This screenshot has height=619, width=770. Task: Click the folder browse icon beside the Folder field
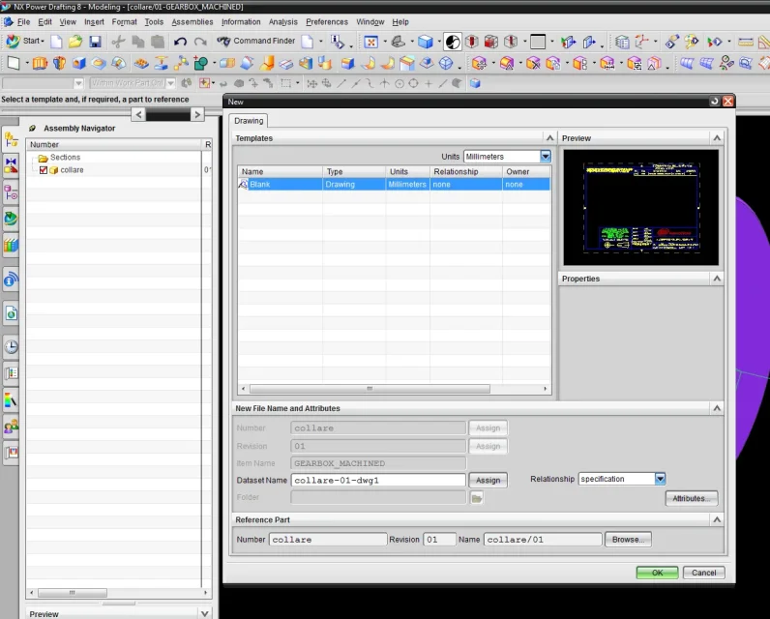coord(477,498)
